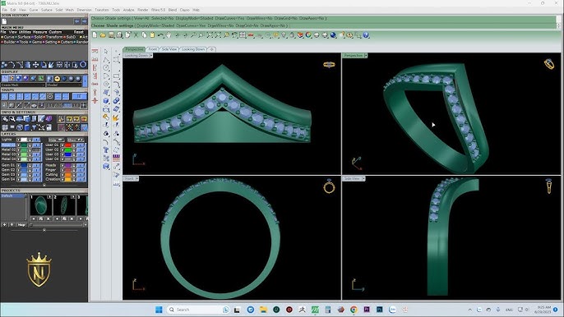Expand options arrow on project thumbnail 1
Screen dimensions: 564x317
[49, 197]
